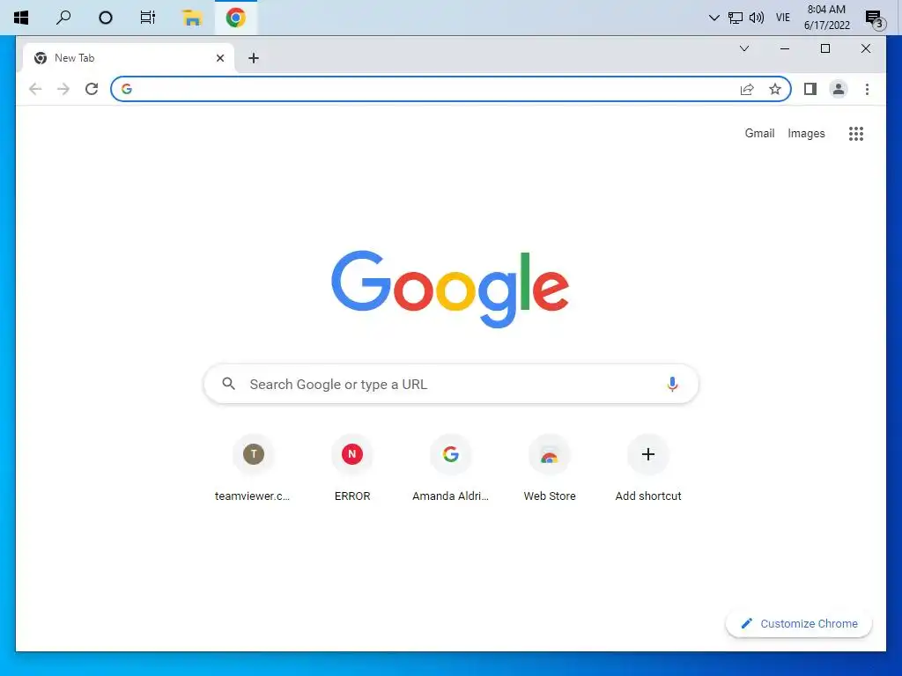This screenshot has height=676, width=902.
Task: Go back with the back arrow
Action: pyautogui.click(x=35, y=89)
